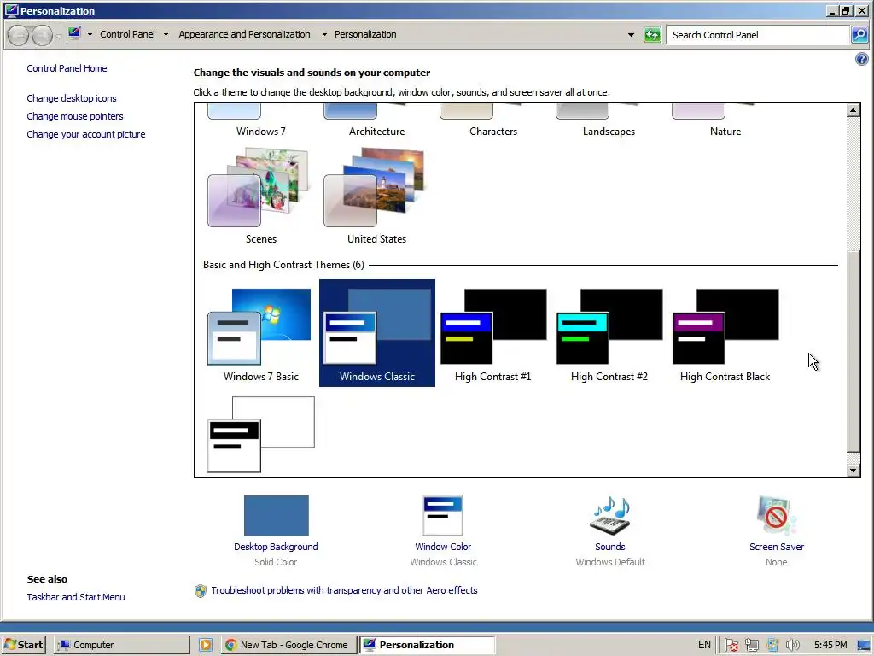This screenshot has height=656, width=874.
Task: Click the theme list scroll up arrow
Action: point(854,110)
